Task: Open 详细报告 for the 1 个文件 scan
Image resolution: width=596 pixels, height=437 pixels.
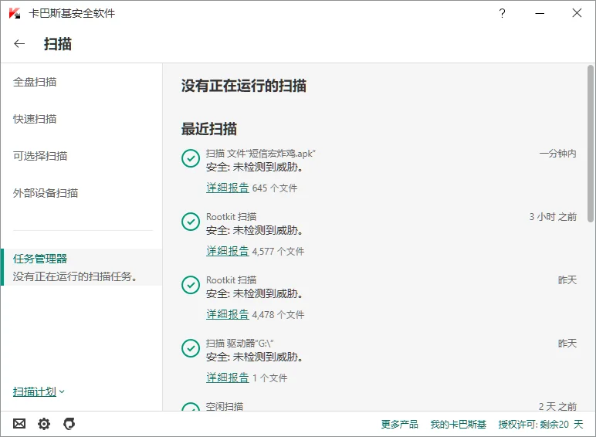Action: [227, 378]
